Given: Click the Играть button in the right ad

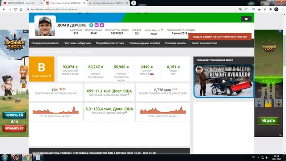Looking at the screenshot, I should click(x=269, y=121).
